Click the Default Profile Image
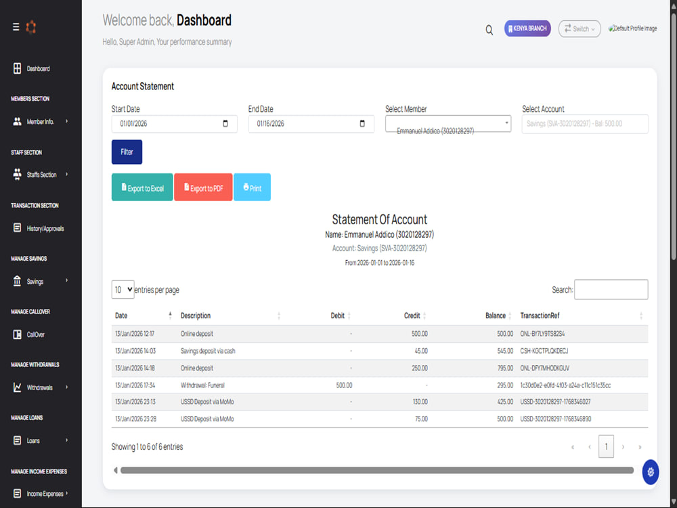 (632, 28)
